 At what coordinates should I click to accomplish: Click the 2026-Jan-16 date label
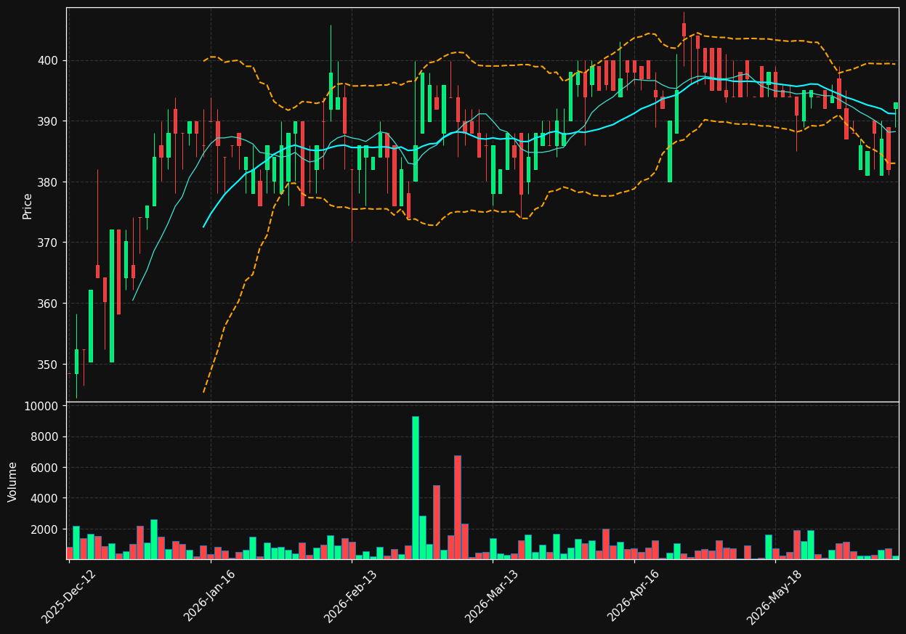click(x=211, y=597)
